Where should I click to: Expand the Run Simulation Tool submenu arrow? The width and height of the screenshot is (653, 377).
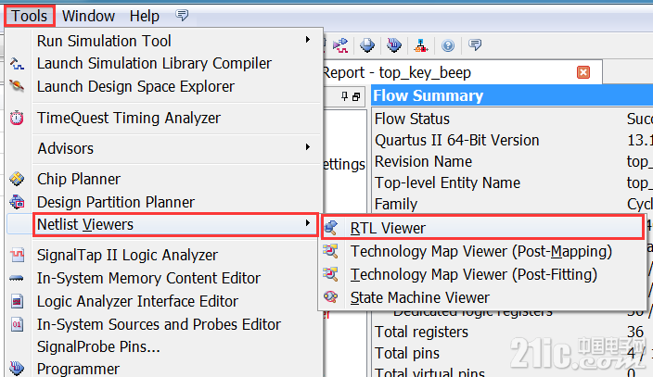308,40
